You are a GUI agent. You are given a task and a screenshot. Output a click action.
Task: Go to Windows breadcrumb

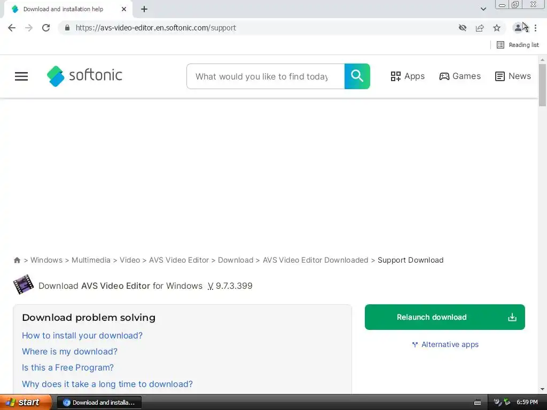pyautogui.click(x=46, y=260)
